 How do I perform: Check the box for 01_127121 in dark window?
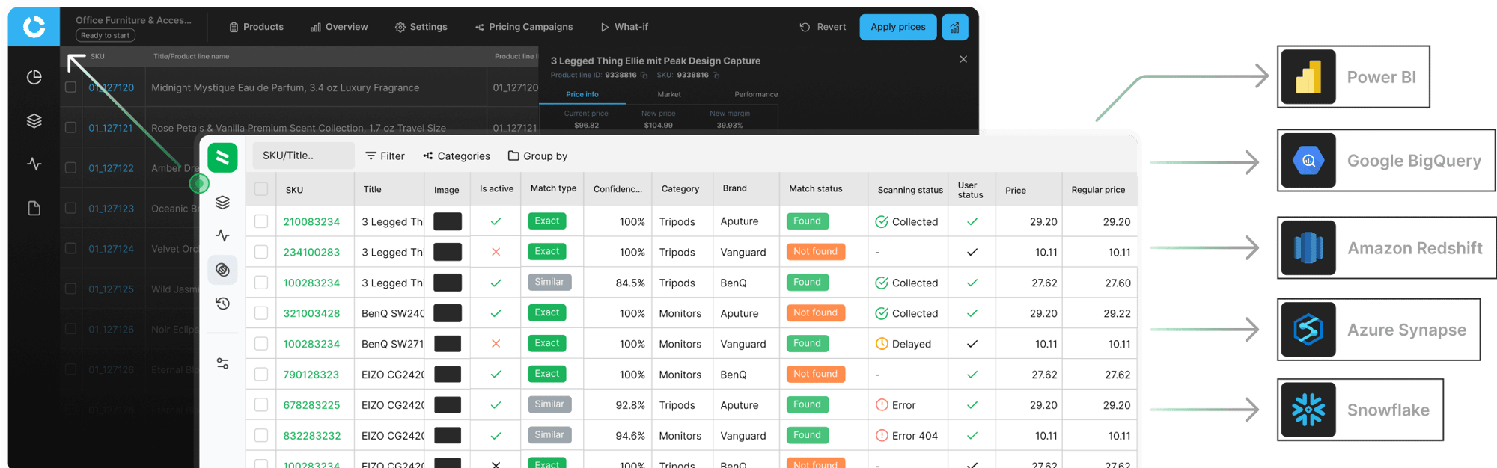(x=70, y=128)
